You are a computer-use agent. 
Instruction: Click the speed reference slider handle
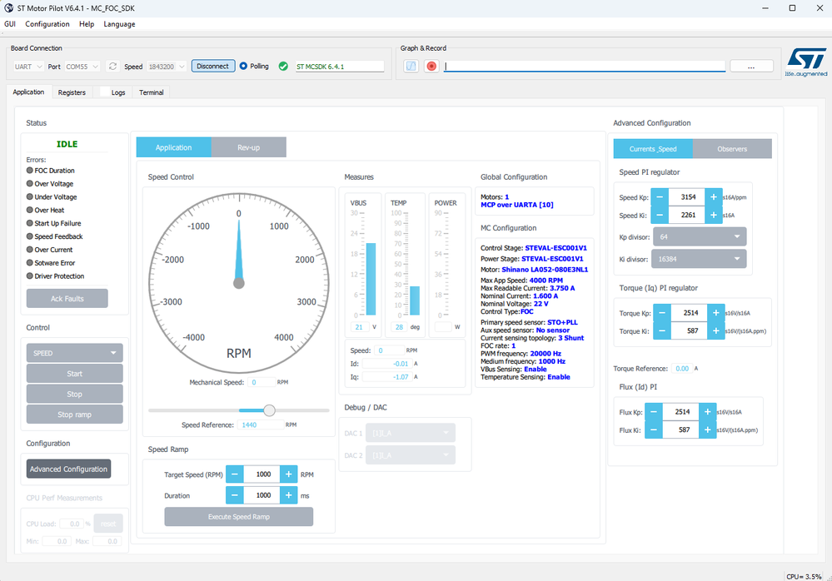point(270,410)
